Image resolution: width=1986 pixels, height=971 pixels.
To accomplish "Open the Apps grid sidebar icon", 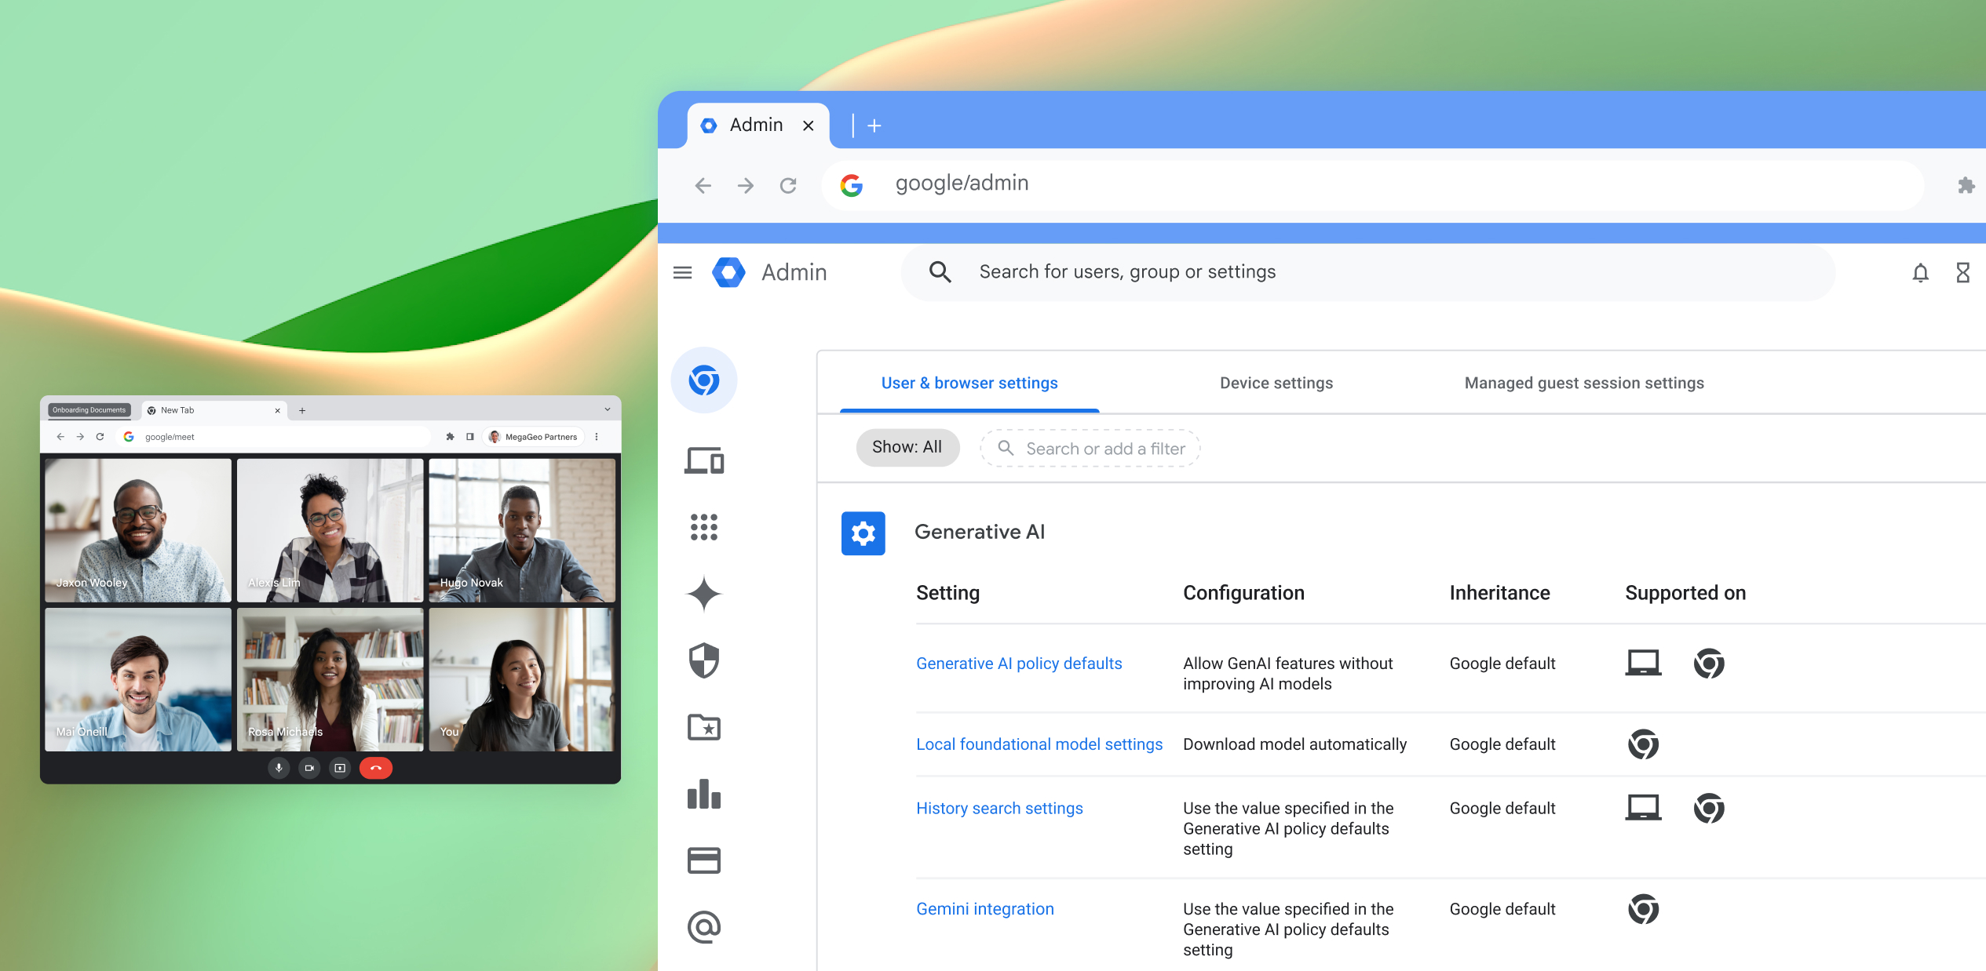I will [703, 527].
